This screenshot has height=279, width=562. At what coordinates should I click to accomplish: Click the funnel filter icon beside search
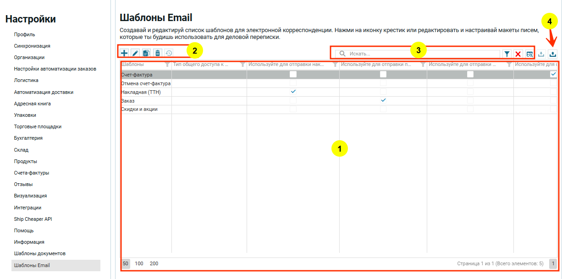tap(507, 54)
